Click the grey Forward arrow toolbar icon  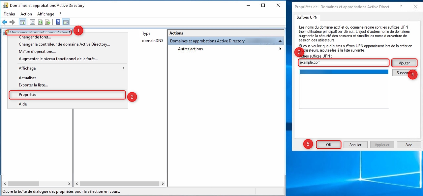[12, 22]
